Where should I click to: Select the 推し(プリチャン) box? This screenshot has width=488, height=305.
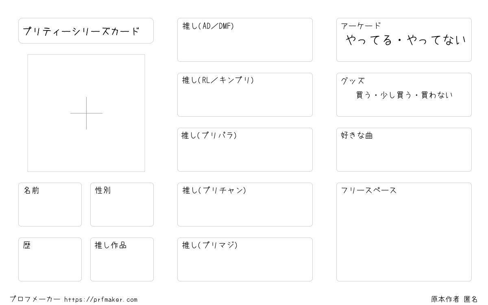[245, 205]
